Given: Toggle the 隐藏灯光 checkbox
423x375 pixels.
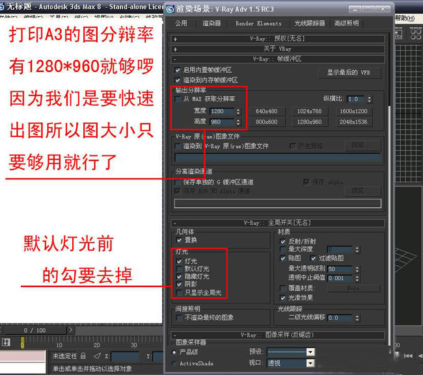Looking at the screenshot, I should [179, 276].
